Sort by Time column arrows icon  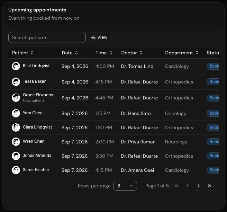111,53
